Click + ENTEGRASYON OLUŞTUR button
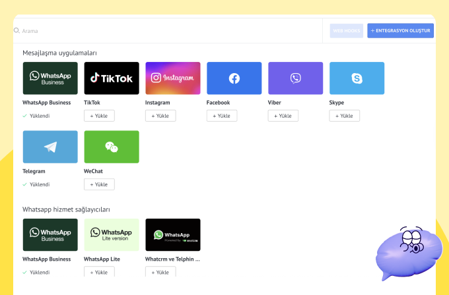 click(400, 30)
